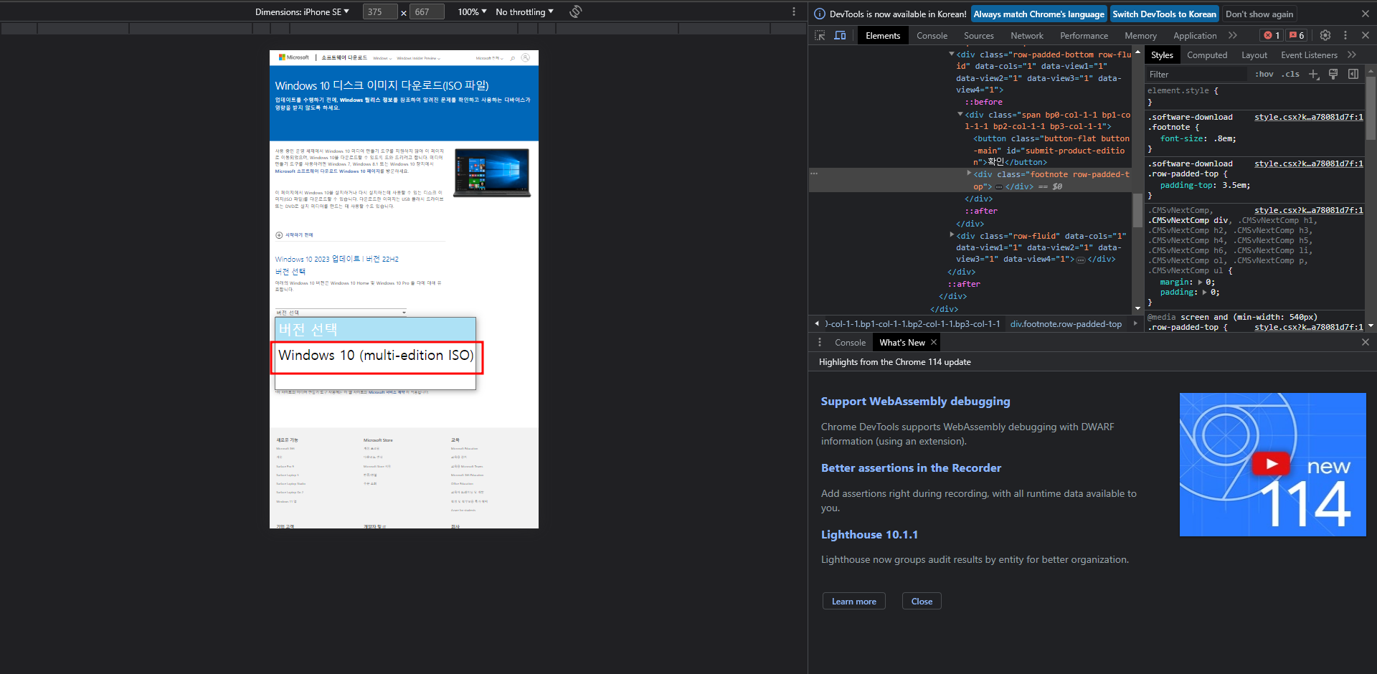Toggle :hov element state panel
The image size is (1377, 674).
pos(1264,74)
